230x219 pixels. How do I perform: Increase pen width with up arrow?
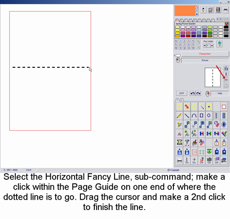212,46
